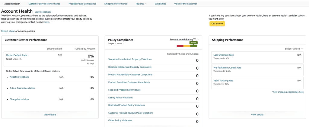Open Product Policy Compliance tab
The width and height of the screenshot is (309, 127).
tap(82, 4)
